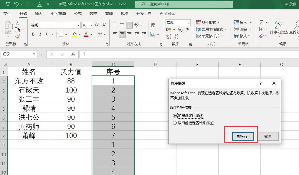The image size is (299, 175).
Task: Switch to the 页面布局 tab
Action: (58, 14)
